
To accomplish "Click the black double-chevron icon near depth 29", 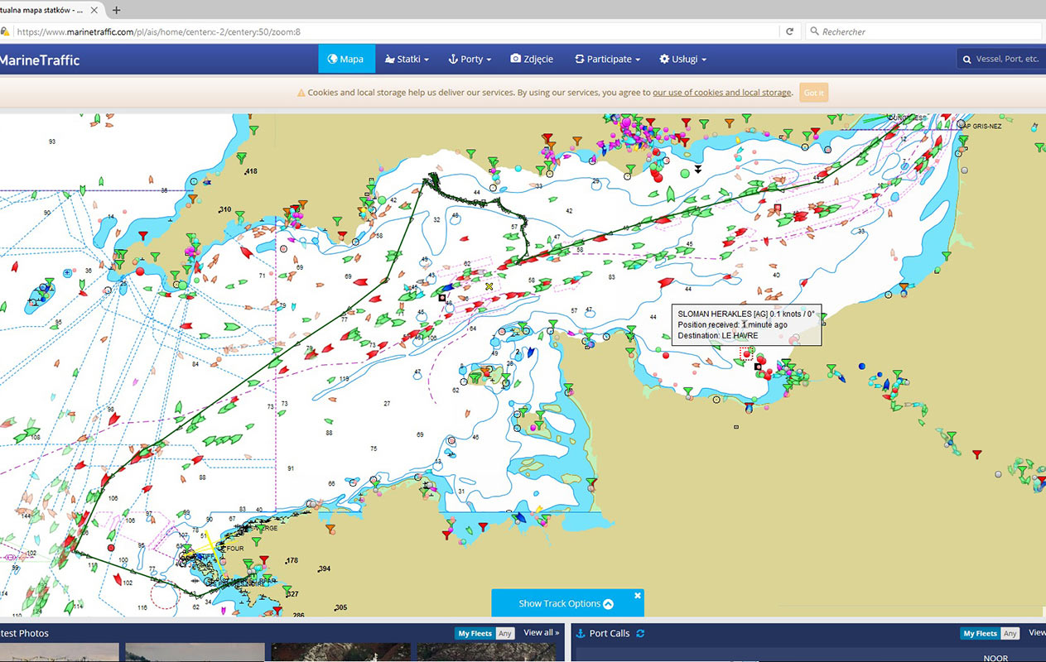I will coord(698,169).
